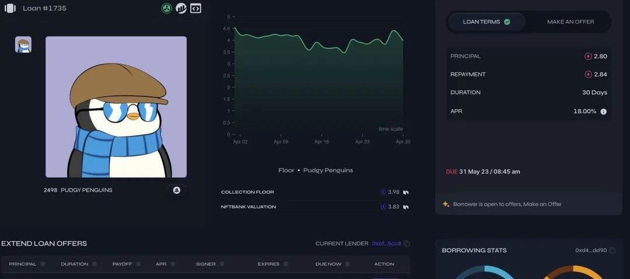Click the embed code brackets icon
630x279 pixels.
coord(196,9)
